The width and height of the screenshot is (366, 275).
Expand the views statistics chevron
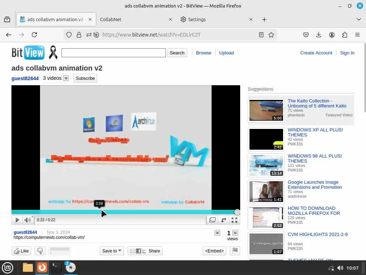[x=235, y=233]
